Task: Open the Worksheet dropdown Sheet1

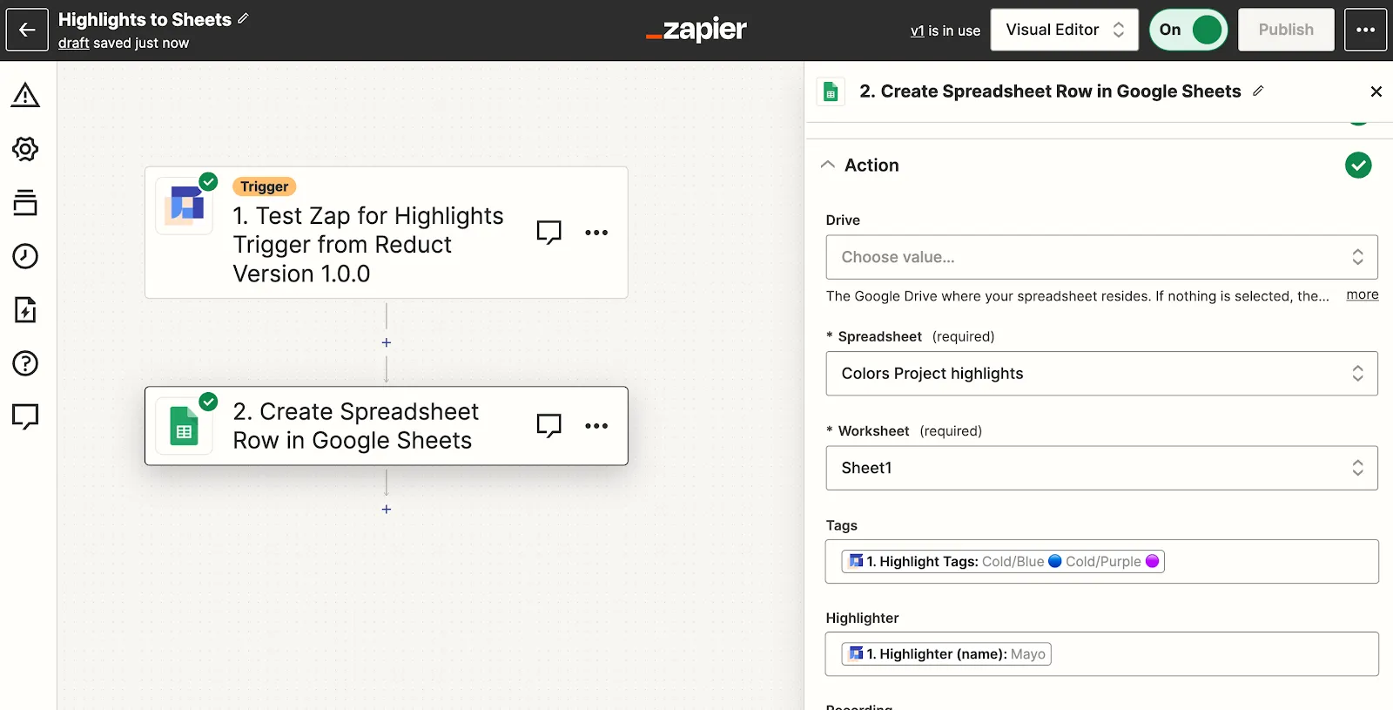Action: coord(1101,468)
